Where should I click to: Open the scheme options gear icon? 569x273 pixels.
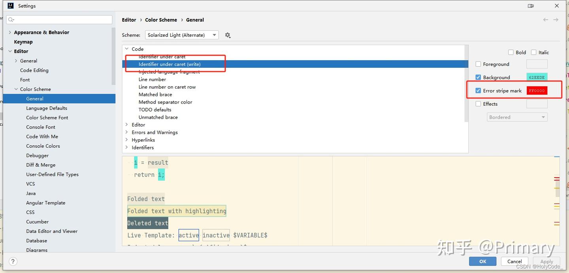(x=228, y=35)
